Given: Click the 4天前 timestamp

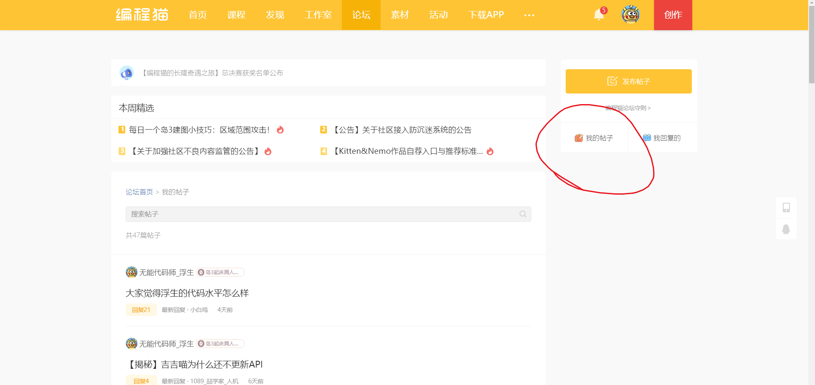Looking at the screenshot, I should [225, 310].
